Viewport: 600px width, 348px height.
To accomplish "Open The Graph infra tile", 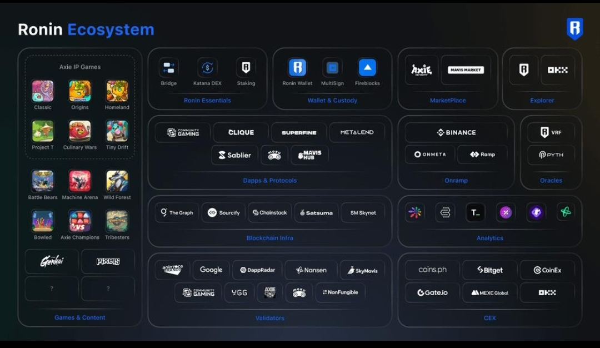I will click(177, 212).
